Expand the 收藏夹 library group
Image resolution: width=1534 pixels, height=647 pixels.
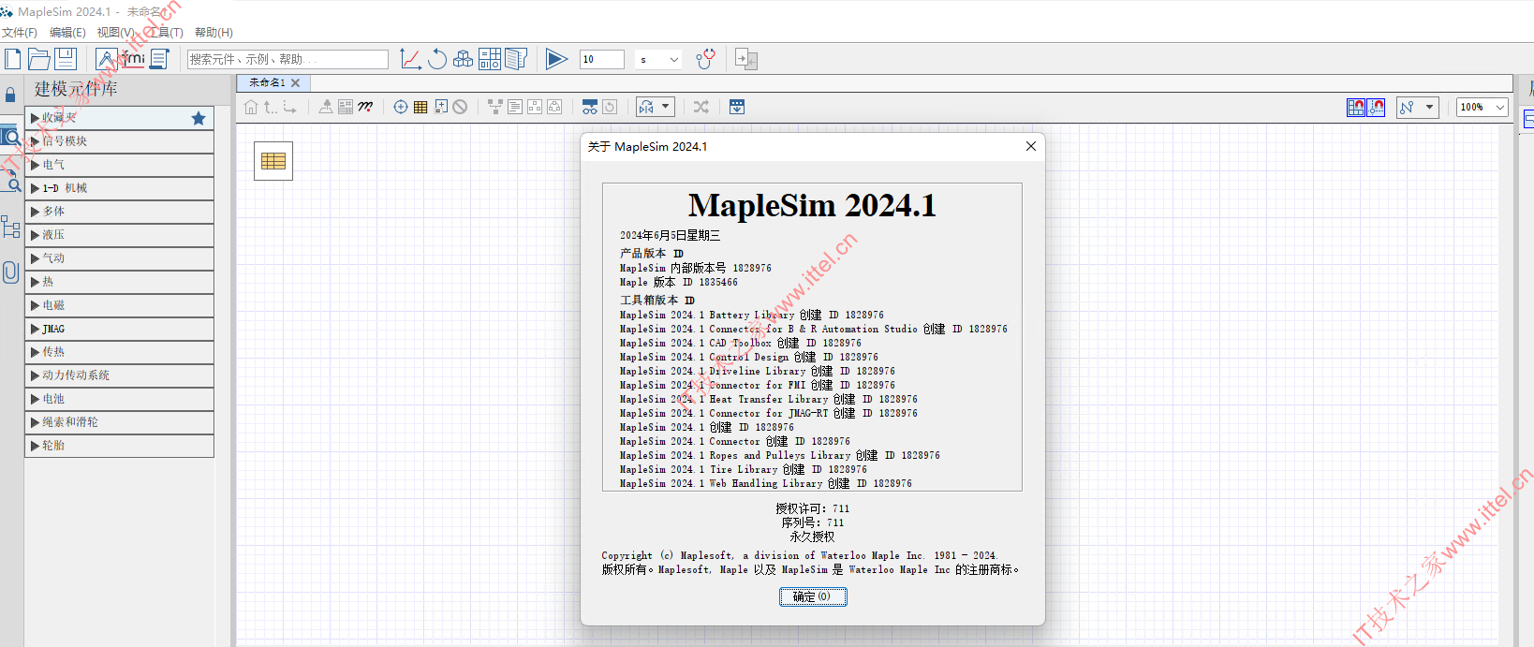pos(119,118)
